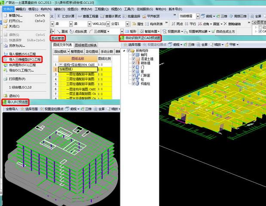Toggle the 构造柱 checkbox in tree
Screen dimensions: 266x206
click(134, 84)
